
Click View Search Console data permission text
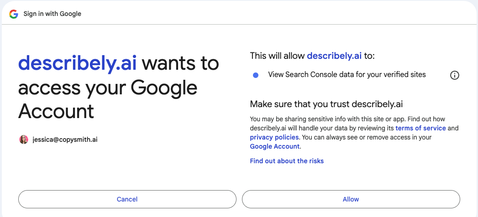point(347,75)
